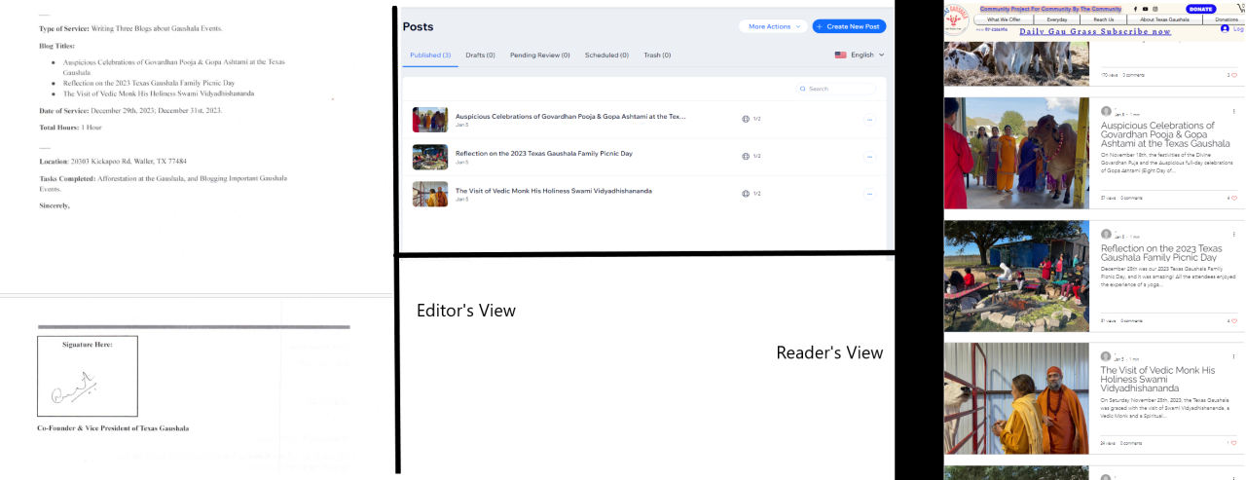Open three-dot menu on Vedic Monk reader post
Image resolution: width=1246 pixels, height=480 pixels.
(1234, 356)
